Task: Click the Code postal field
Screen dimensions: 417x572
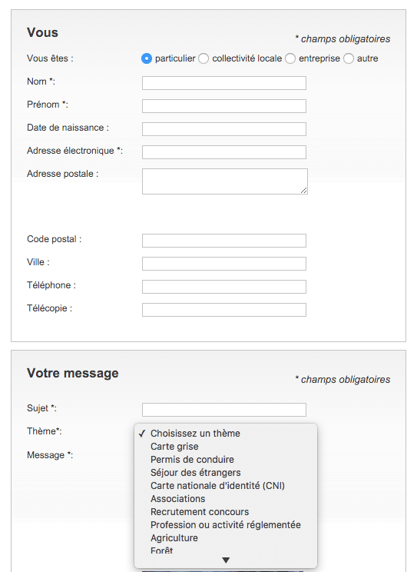Action: tap(224, 241)
